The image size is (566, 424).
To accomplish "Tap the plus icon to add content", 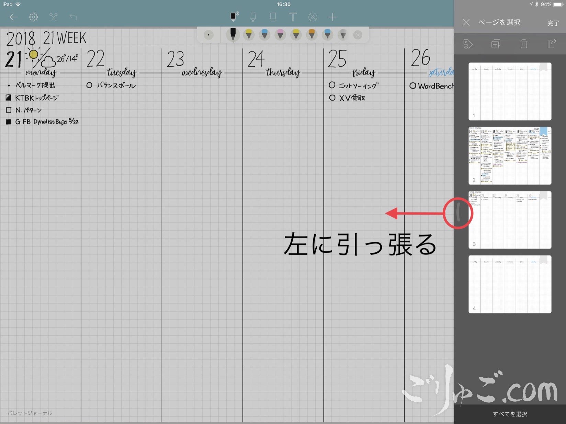I will 332,17.
